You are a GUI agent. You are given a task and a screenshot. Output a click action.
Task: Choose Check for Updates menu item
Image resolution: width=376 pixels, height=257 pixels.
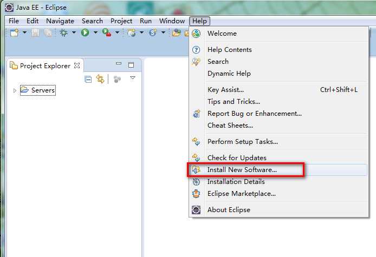tap(278, 158)
